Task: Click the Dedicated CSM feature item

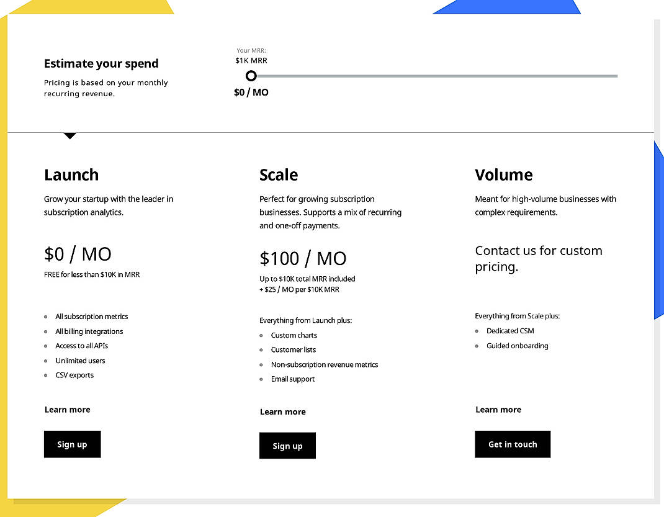Action: [510, 331]
